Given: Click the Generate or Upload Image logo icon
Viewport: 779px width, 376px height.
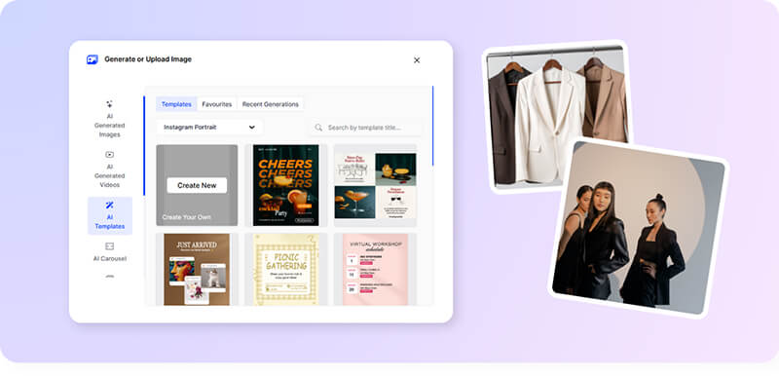Looking at the screenshot, I should 92,59.
